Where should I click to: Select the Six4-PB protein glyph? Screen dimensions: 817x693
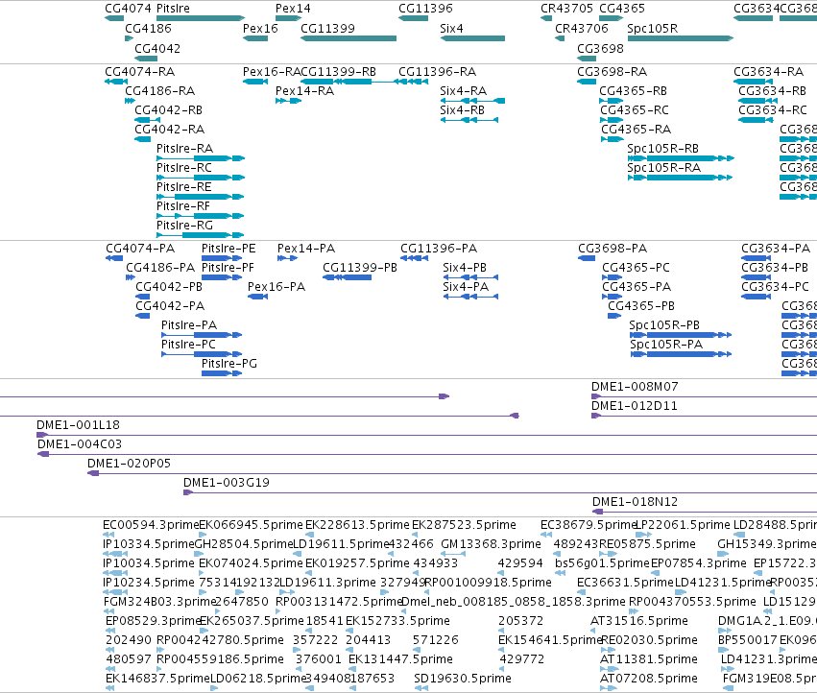[471, 277]
